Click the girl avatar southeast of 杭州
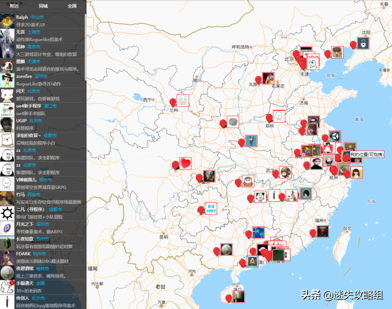The width and height of the screenshot is (392, 309). click(x=356, y=172)
